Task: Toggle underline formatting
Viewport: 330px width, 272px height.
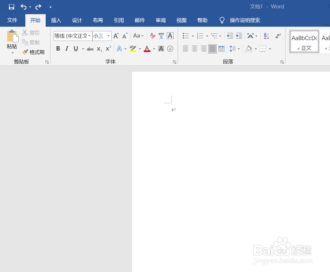Action: pos(76,49)
